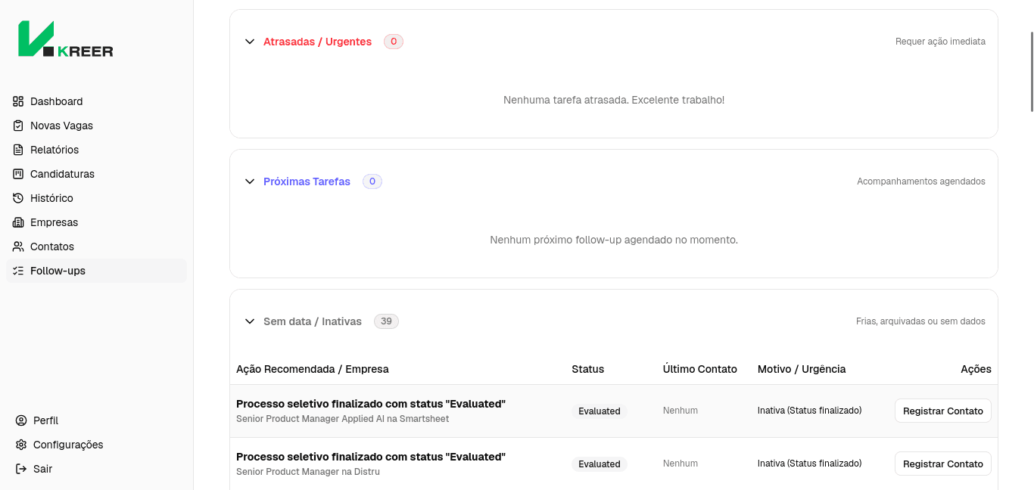
Task: Open Relatórios in the sidebar
Action: pyautogui.click(x=96, y=150)
